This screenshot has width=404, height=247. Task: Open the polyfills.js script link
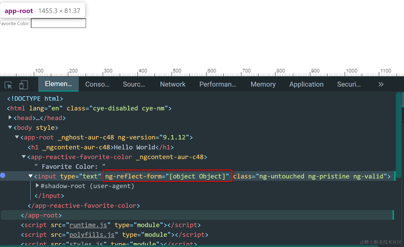[92, 235]
